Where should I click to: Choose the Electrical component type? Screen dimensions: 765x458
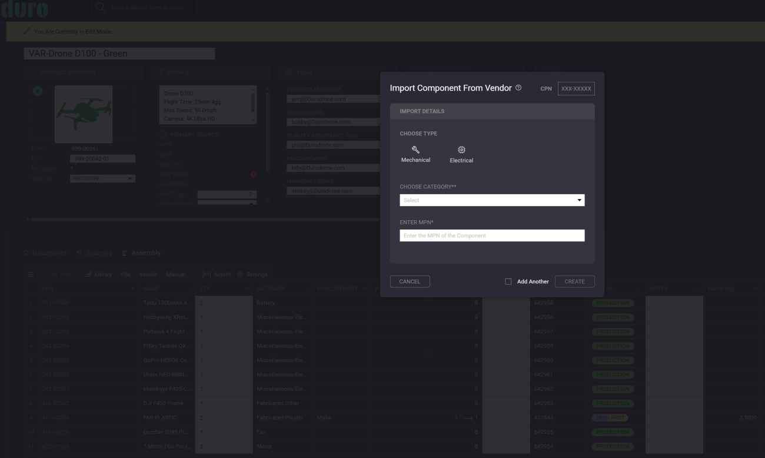click(461, 154)
